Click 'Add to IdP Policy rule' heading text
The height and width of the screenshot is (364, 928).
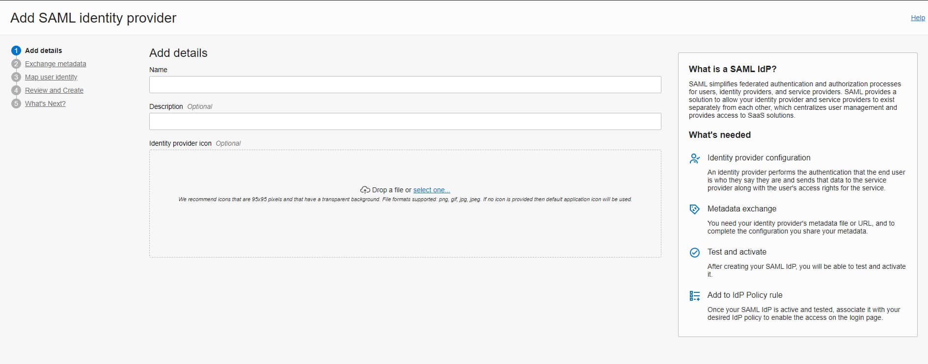tap(745, 295)
